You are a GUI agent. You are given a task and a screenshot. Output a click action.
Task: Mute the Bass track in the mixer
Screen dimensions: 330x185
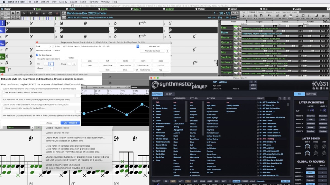(x=235, y=28)
